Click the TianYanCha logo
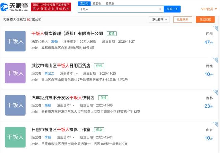The image size is (220, 153). coord(14,7)
